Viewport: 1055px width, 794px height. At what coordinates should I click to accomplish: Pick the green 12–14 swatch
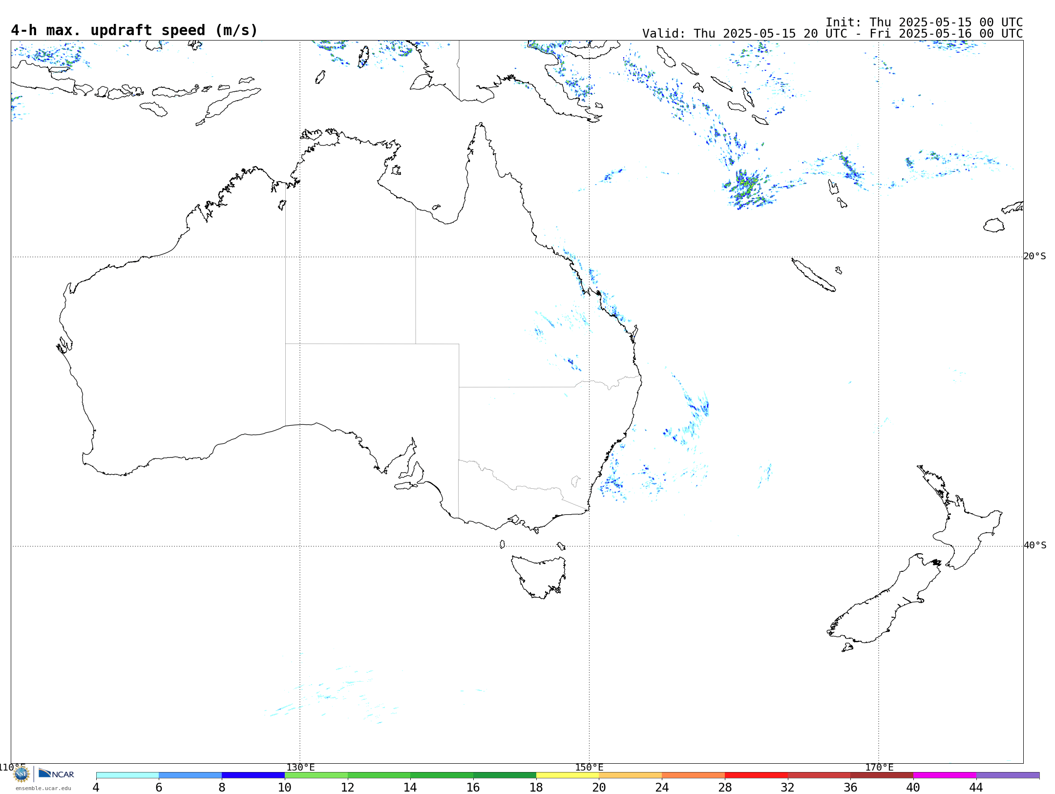379,775
